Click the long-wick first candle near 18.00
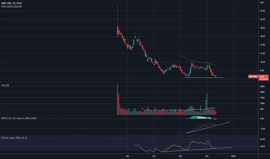270x159 pixels. pyautogui.click(x=117, y=30)
